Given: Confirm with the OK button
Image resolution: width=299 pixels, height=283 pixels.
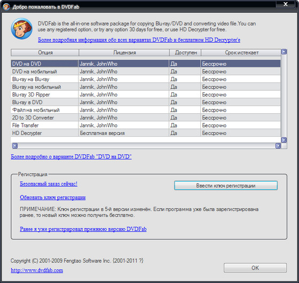Looking at the screenshot, I should (255, 268).
